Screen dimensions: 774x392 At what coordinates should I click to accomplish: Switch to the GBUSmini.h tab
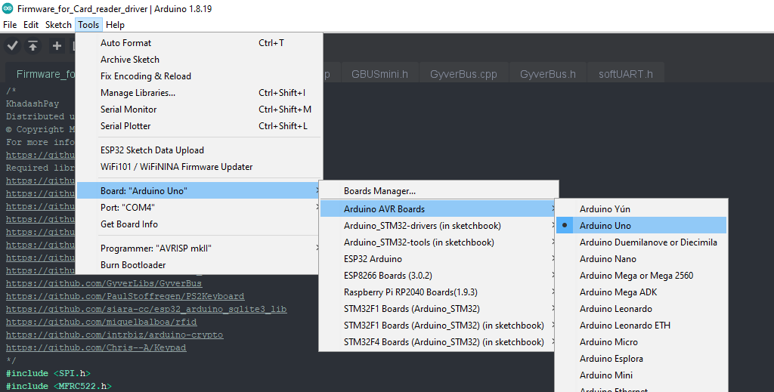coord(379,74)
